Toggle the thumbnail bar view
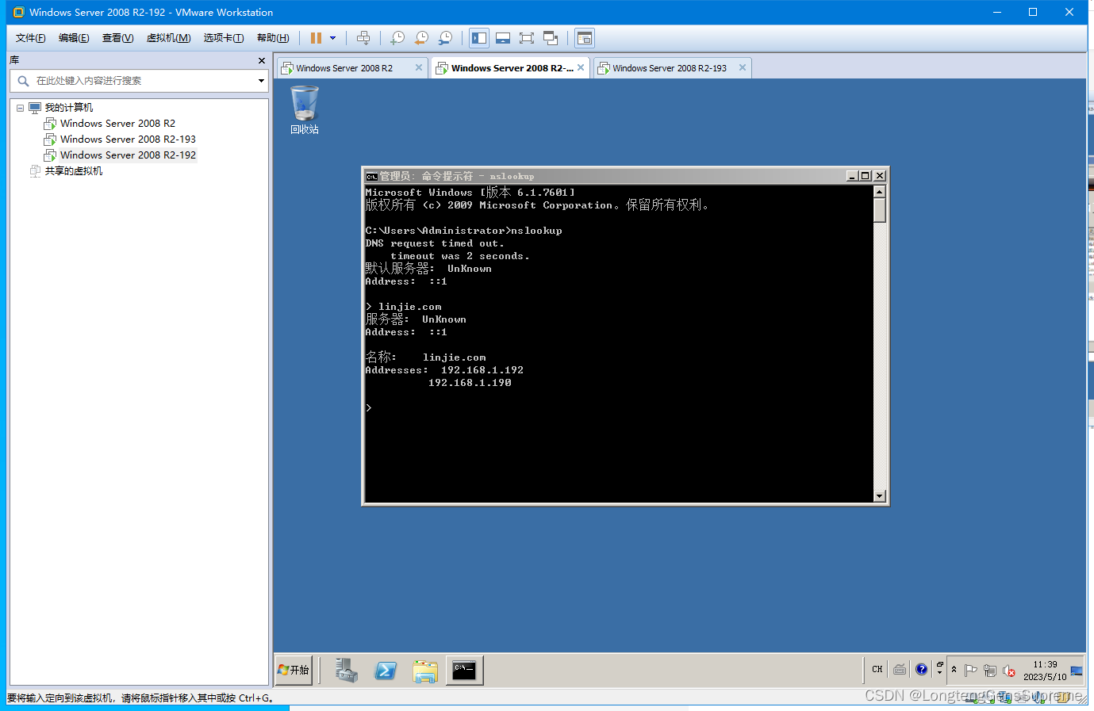1094x711 pixels. tap(503, 38)
